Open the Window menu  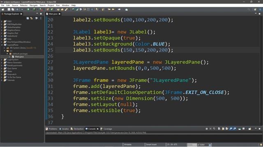65,5
